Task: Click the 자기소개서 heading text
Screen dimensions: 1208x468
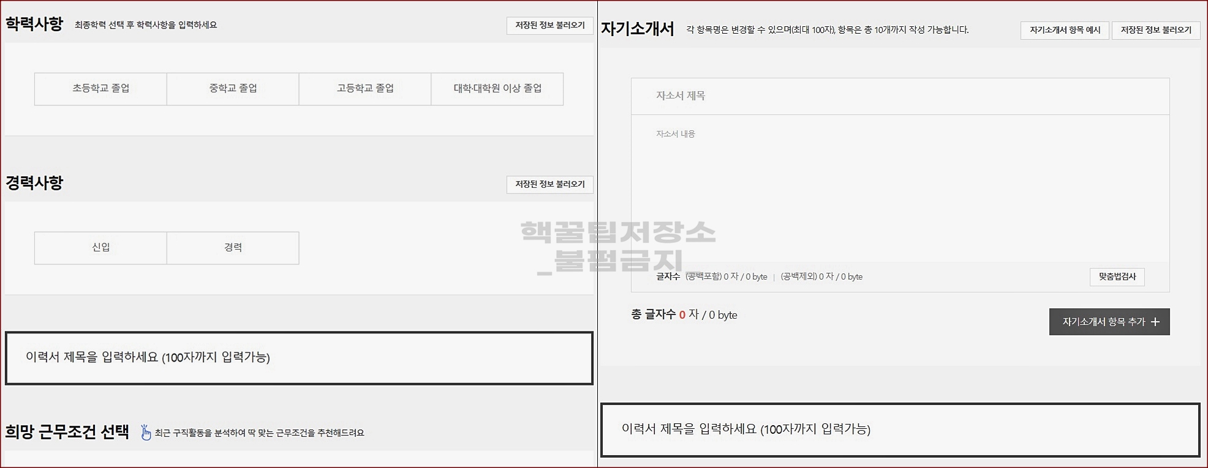Action: click(637, 29)
